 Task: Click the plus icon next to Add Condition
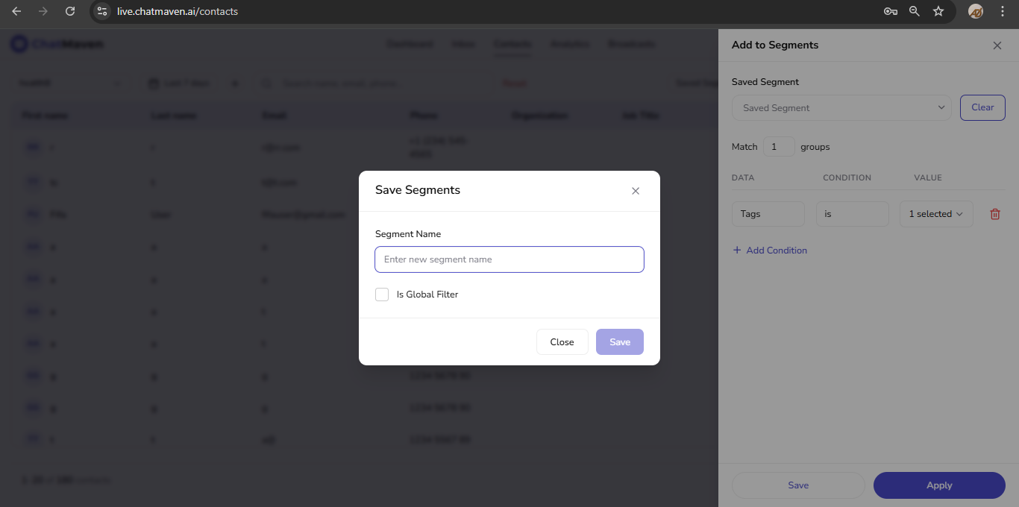tap(737, 250)
